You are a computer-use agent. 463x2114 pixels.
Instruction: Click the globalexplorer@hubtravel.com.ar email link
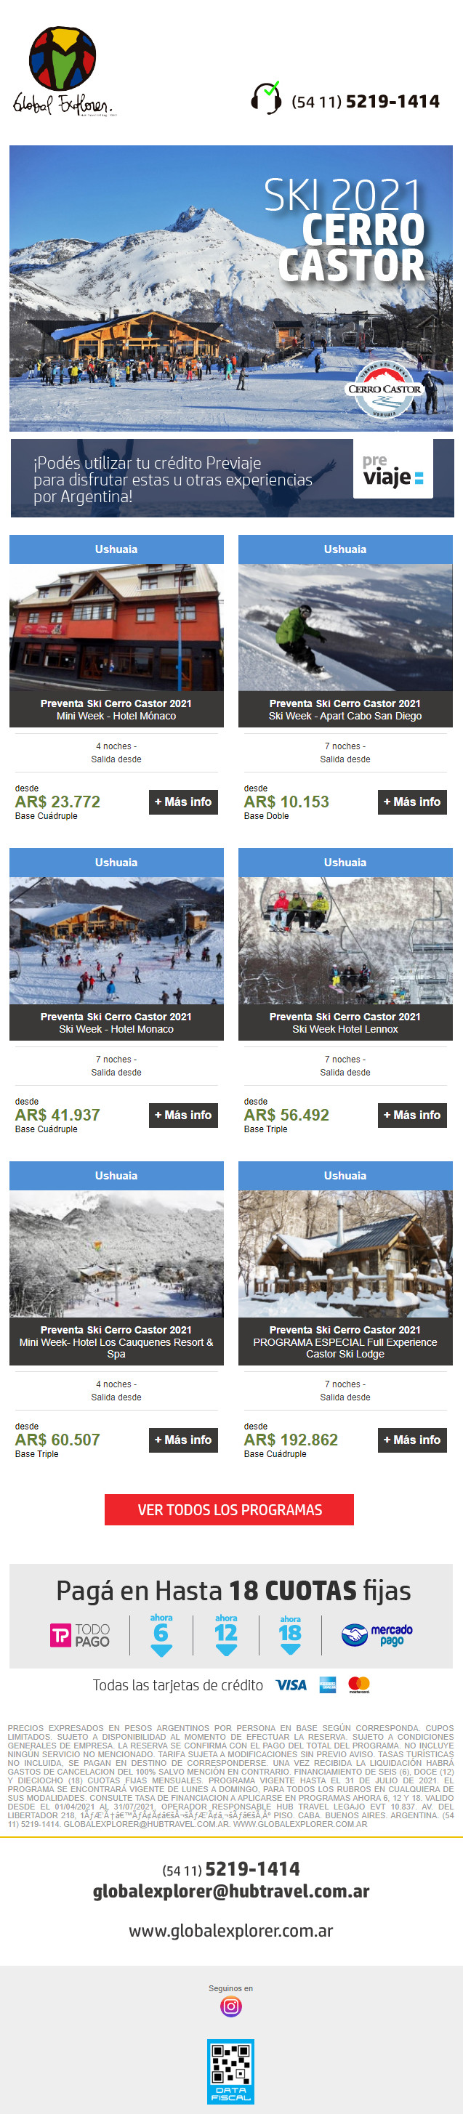pyautogui.click(x=230, y=1891)
